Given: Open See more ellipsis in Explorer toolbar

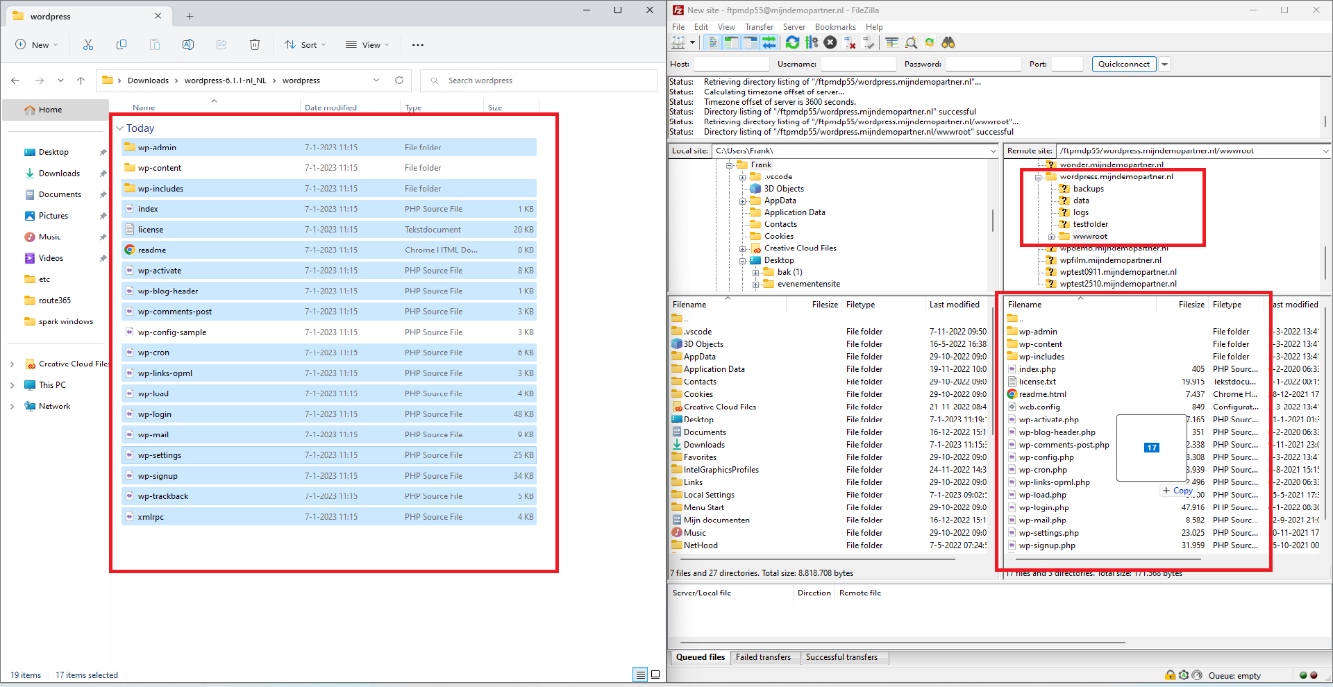Looking at the screenshot, I should (418, 44).
